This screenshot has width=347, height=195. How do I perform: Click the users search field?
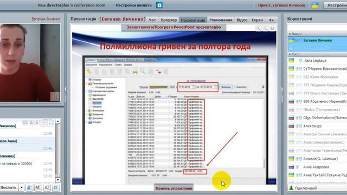(317, 28)
